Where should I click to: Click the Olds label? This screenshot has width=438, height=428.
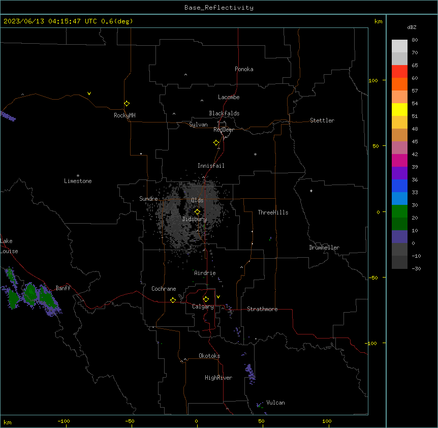[197, 200]
